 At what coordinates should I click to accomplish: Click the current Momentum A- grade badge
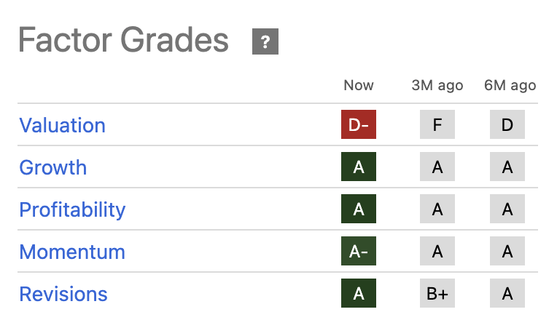[x=359, y=252]
